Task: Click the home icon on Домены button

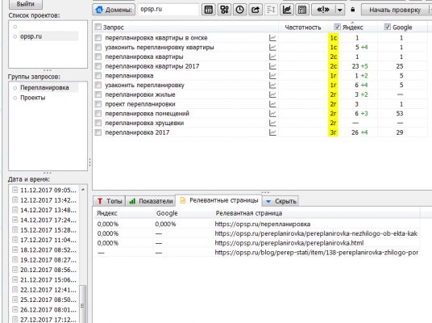Action: tap(99, 10)
